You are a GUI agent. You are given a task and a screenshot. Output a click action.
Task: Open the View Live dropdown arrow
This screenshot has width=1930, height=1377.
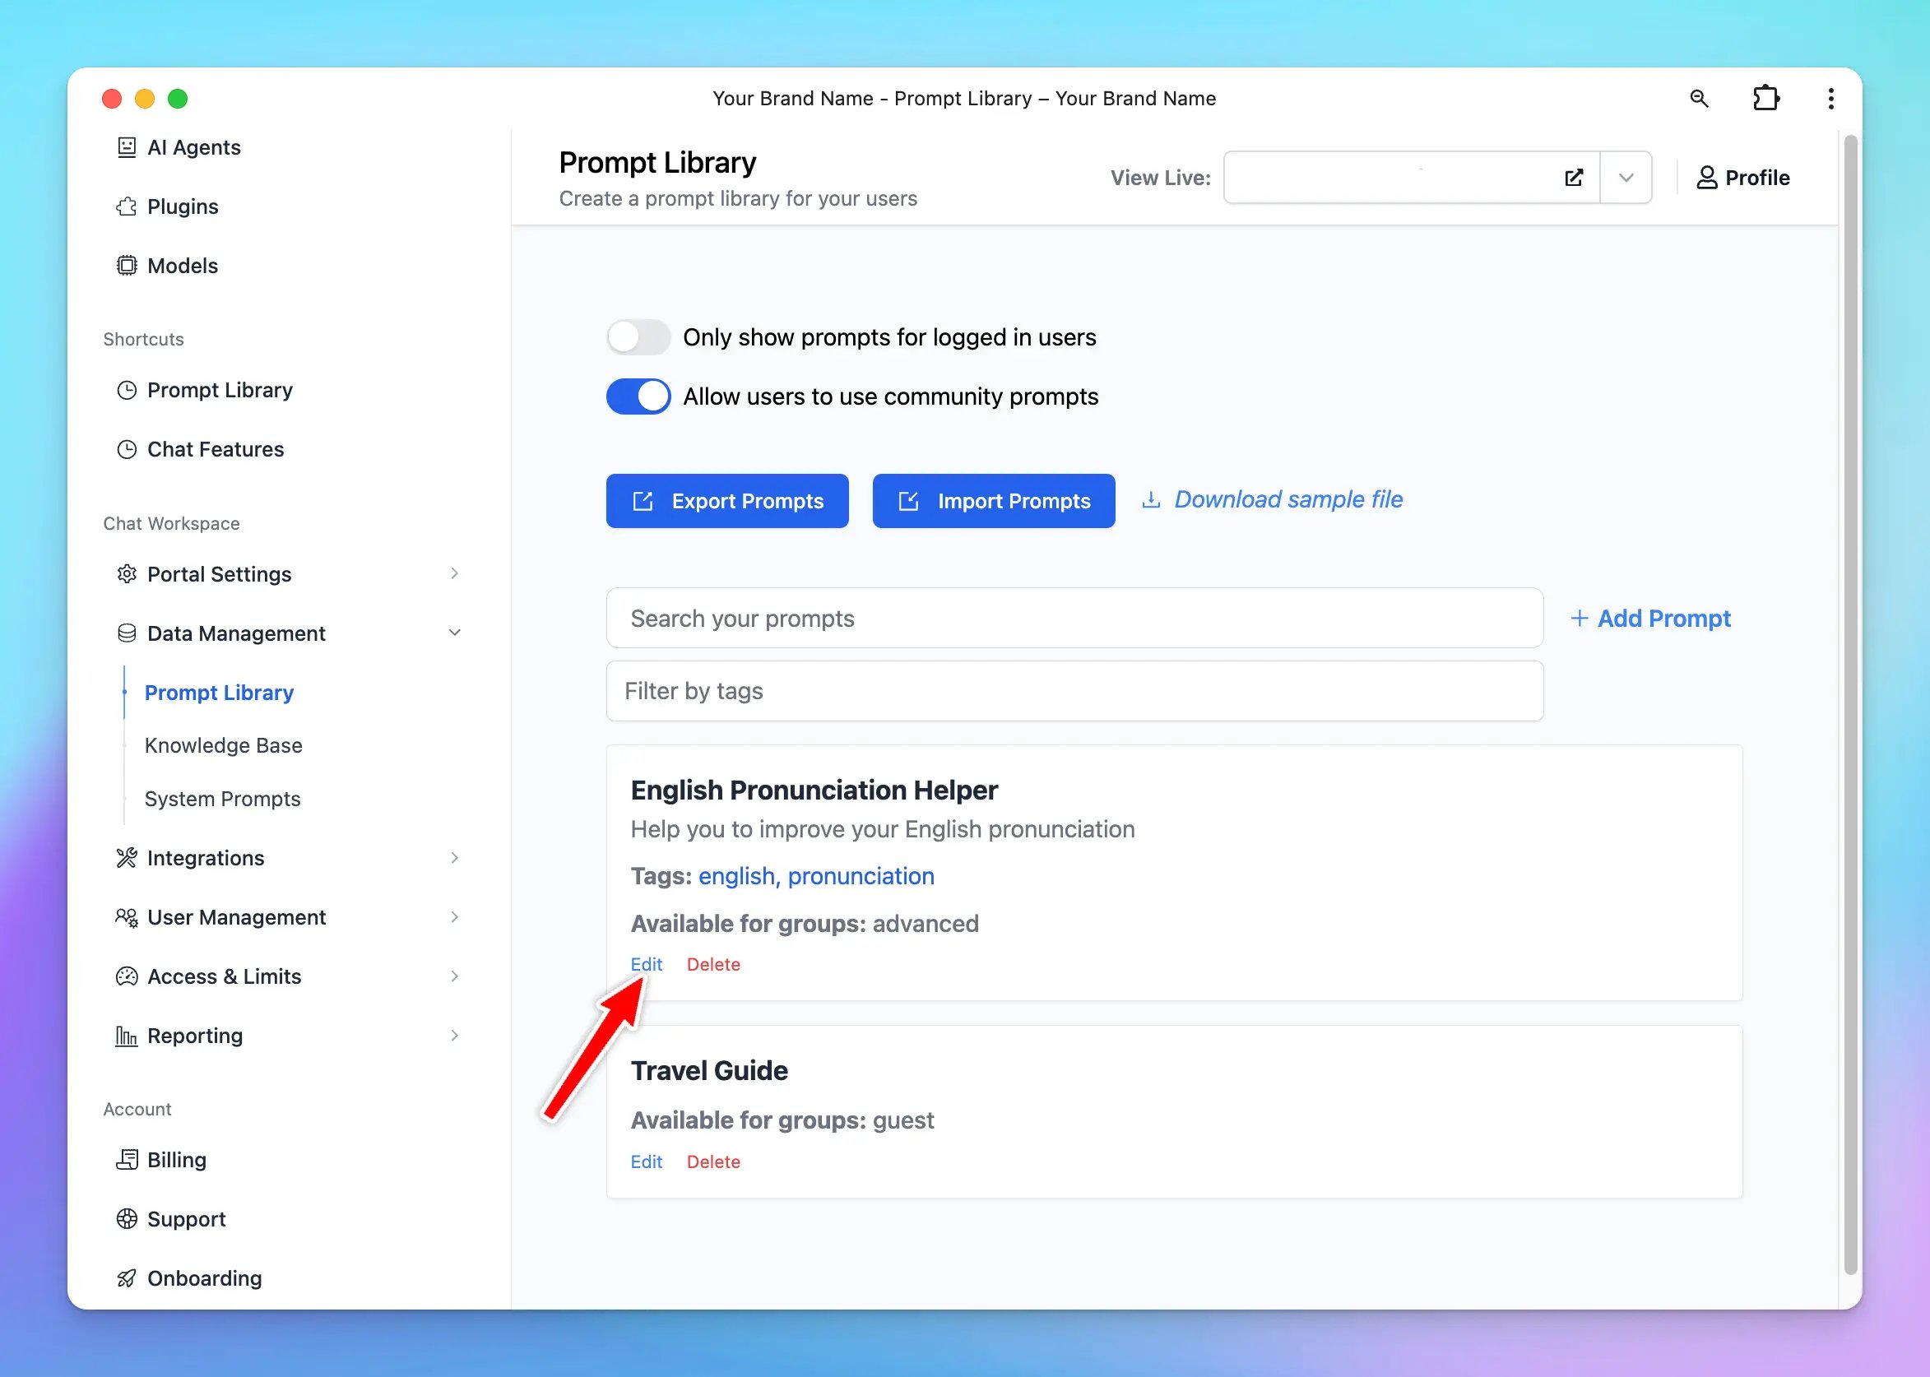[x=1626, y=178]
